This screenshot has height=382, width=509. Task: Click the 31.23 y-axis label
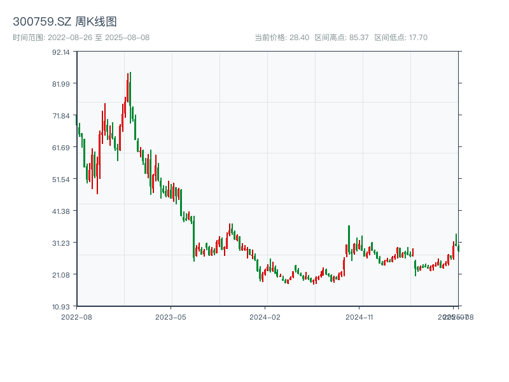point(61,243)
